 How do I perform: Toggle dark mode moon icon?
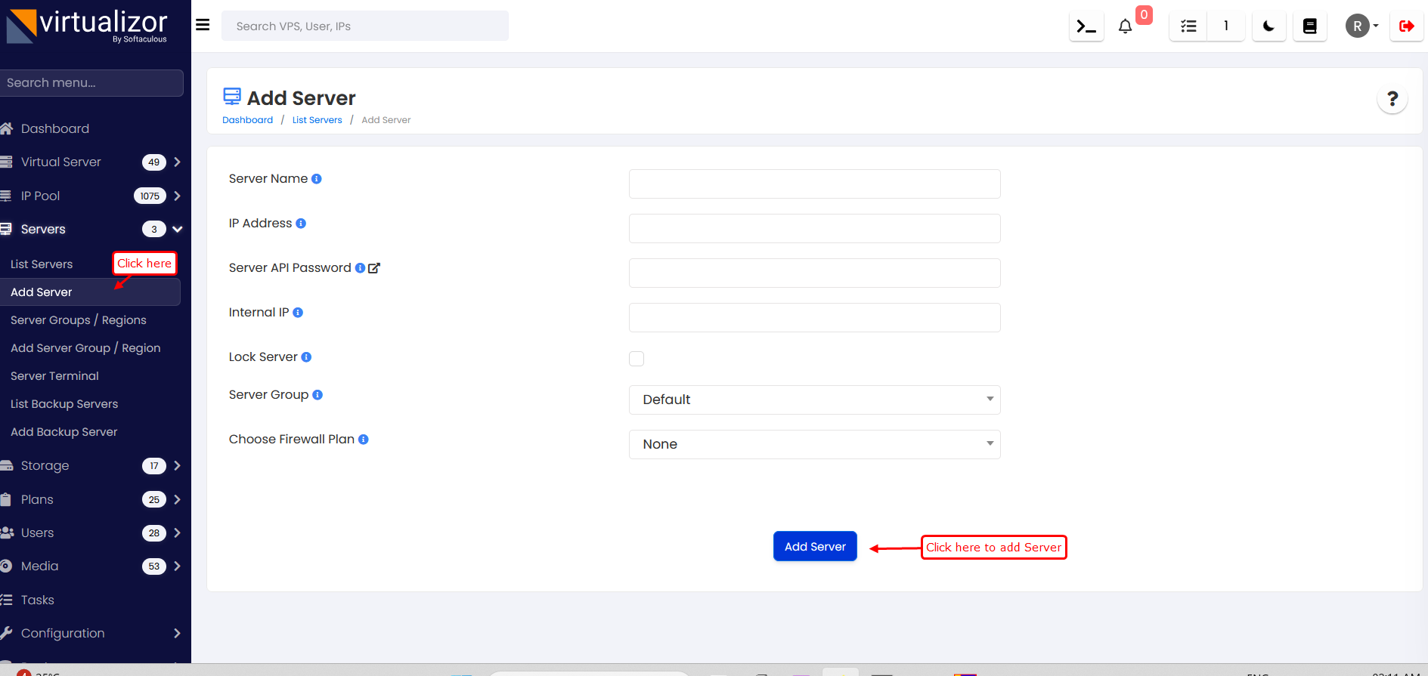1268,26
